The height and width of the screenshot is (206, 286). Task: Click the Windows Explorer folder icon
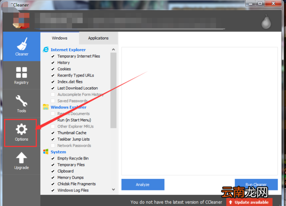[46, 107]
